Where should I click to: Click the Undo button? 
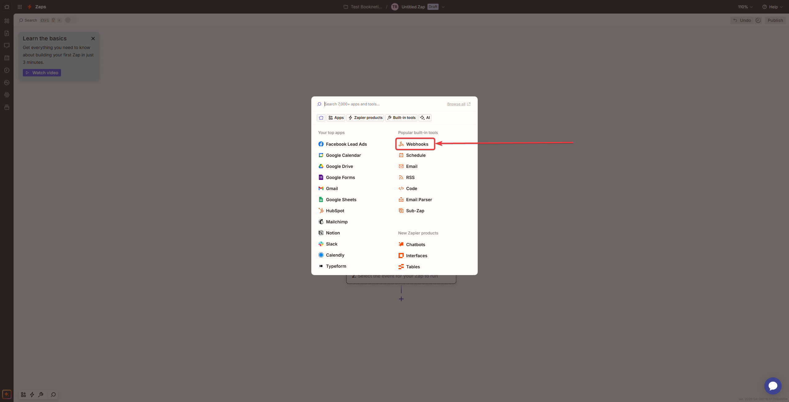742,20
